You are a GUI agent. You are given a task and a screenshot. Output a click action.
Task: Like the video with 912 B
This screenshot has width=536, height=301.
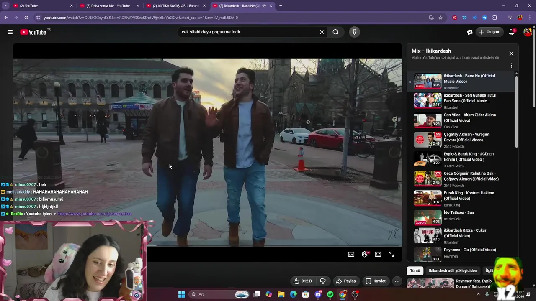[x=302, y=281]
